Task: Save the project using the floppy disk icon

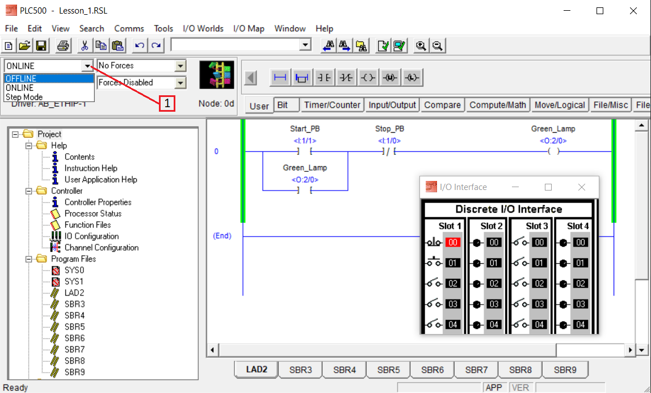Action: coord(41,45)
